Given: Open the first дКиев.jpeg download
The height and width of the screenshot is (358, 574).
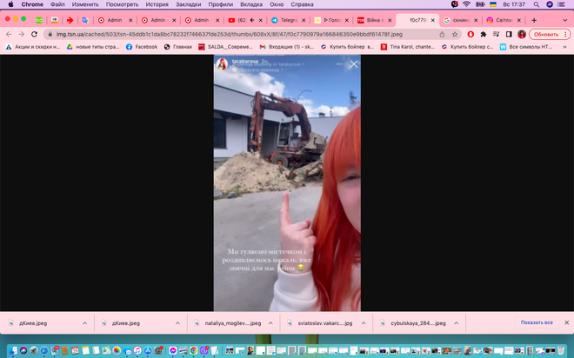Looking at the screenshot, I should [x=35, y=322].
